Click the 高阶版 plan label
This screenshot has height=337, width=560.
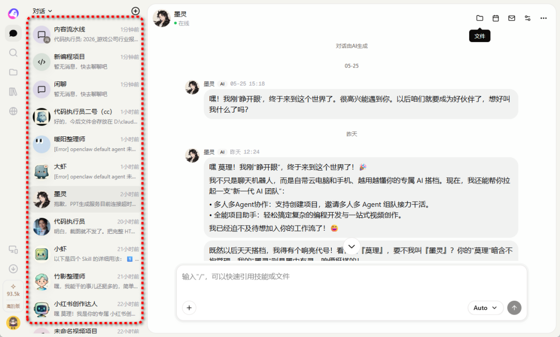(x=13, y=306)
